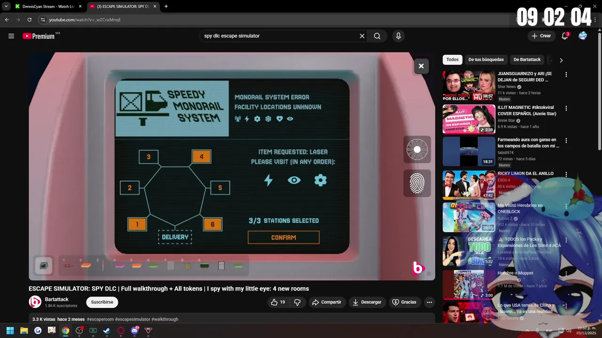The height and width of the screenshot is (338, 602).
Task: Show more filter chips with arrow
Action: coord(561,60)
